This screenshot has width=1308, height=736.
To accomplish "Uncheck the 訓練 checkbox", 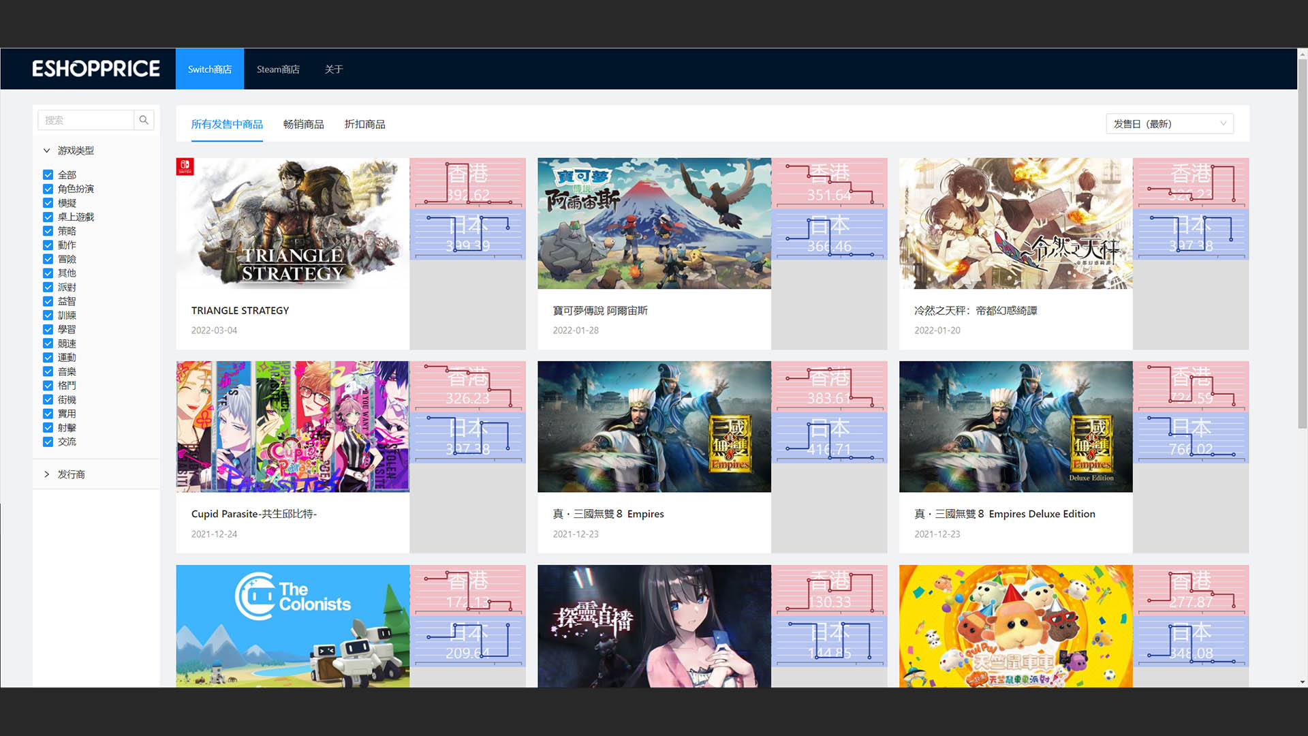I will [x=48, y=316].
